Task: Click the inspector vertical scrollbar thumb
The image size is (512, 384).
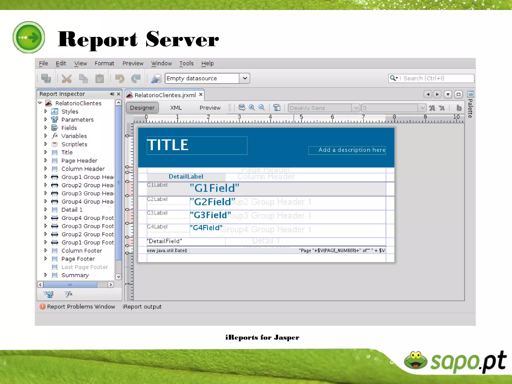Action: [118, 183]
